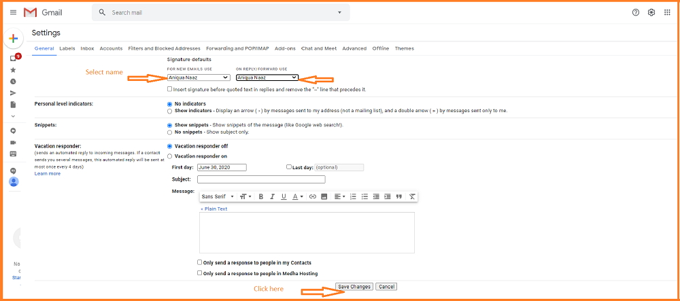Open the text color picker
Image resolution: width=680 pixels, height=301 pixels.
pyautogui.click(x=298, y=196)
